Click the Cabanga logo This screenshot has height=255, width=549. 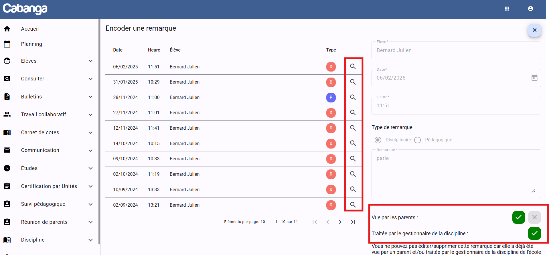point(25,9)
